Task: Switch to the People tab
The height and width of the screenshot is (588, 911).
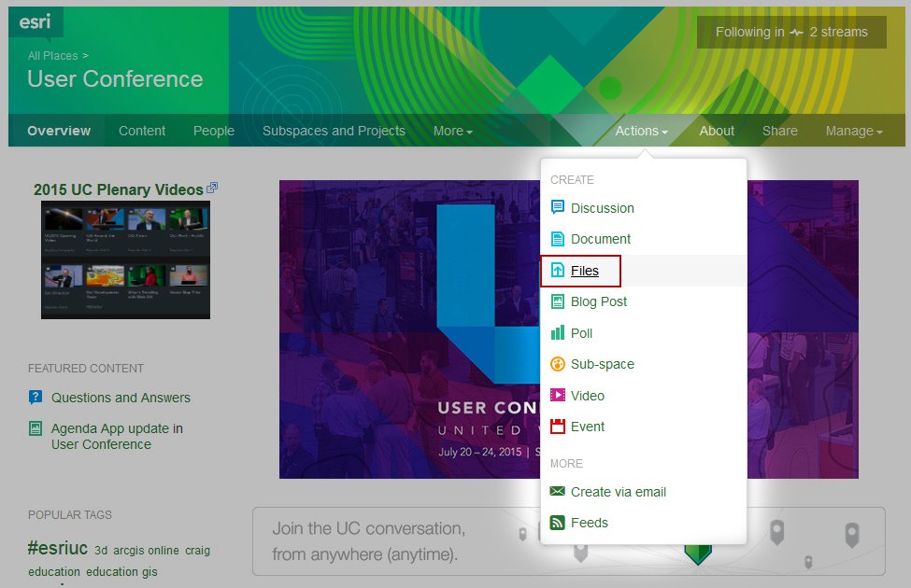Action: (x=214, y=131)
